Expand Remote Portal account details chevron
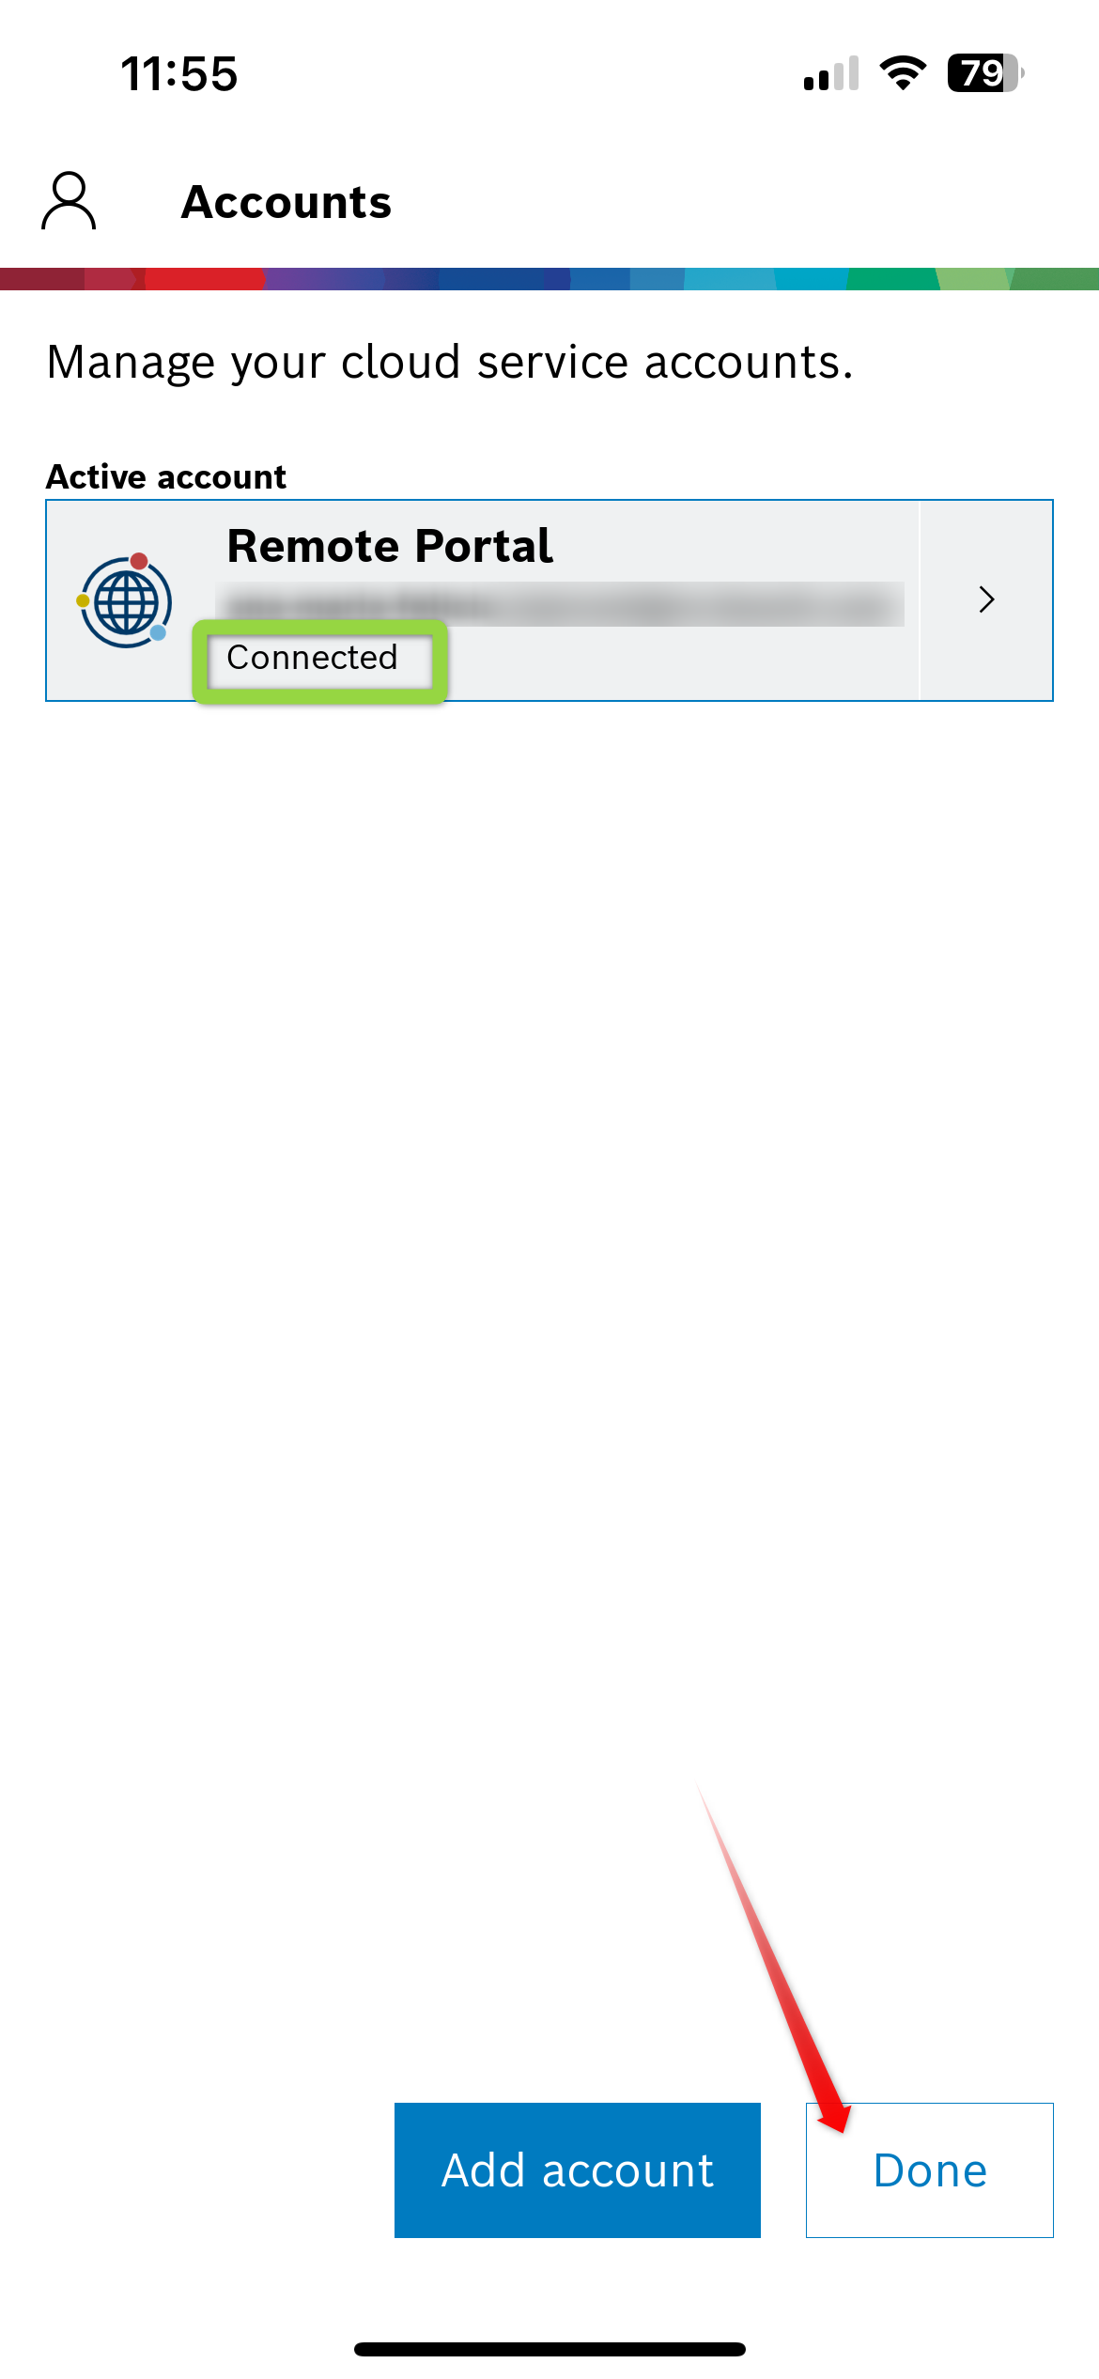Viewport: 1099px width, 2379px height. [x=986, y=599]
